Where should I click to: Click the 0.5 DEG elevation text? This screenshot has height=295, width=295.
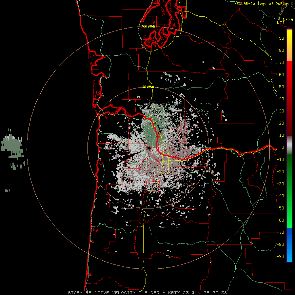(149, 293)
